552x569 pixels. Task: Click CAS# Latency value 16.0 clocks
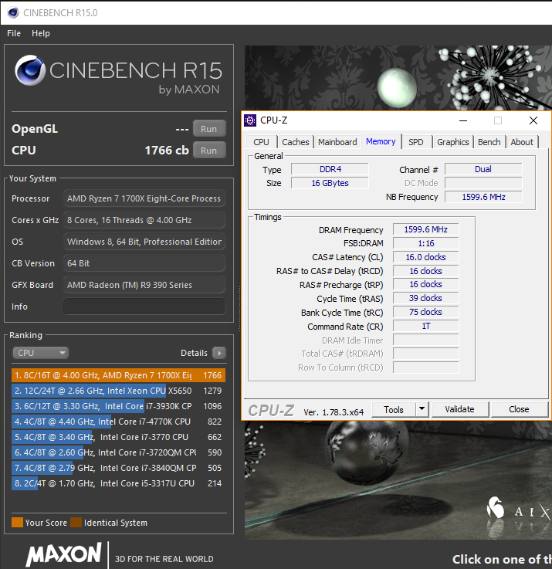tap(425, 257)
